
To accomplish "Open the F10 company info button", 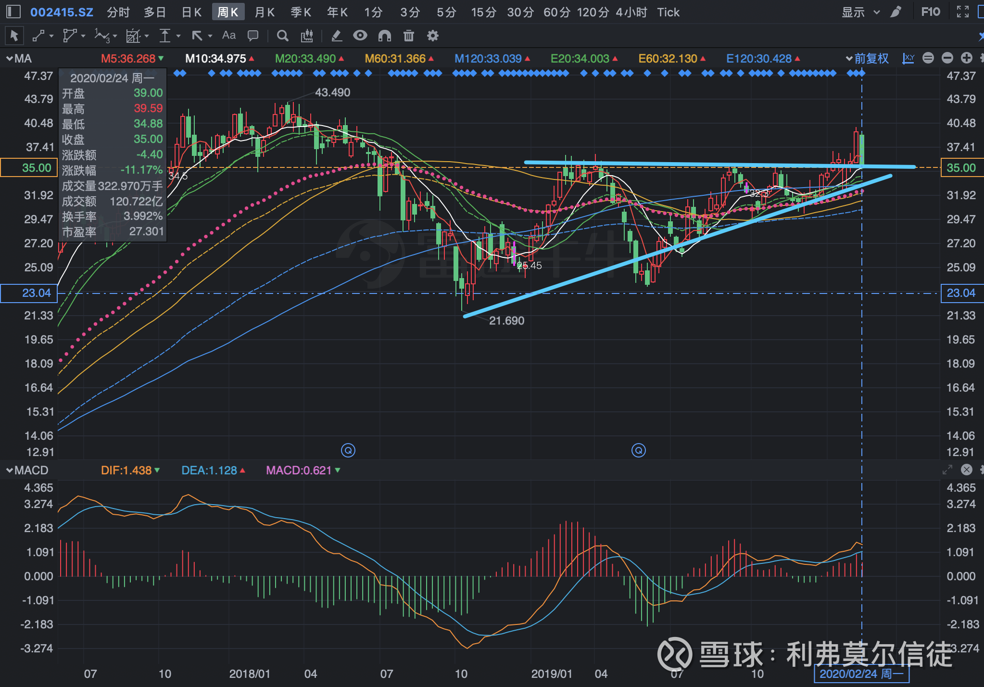I will (x=931, y=12).
